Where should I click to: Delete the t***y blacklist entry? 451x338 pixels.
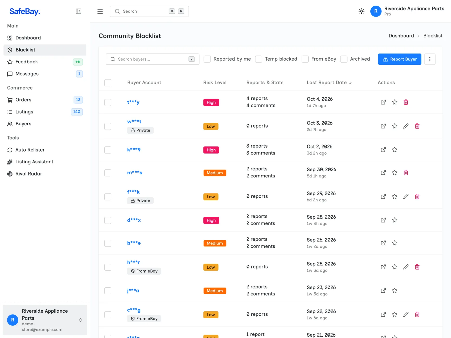(406, 102)
